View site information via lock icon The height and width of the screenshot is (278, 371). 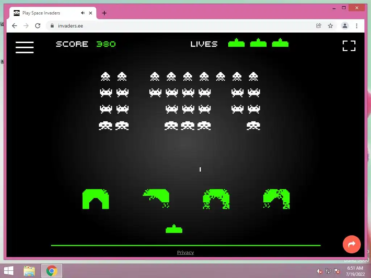(52, 26)
